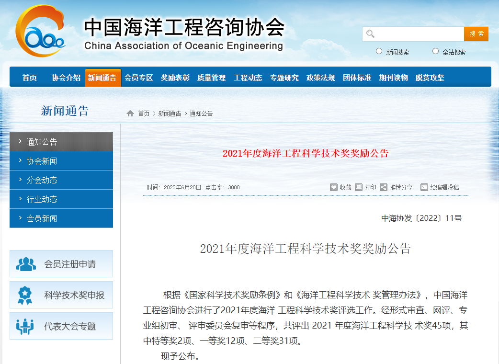Expand 协会新闻 in the sidebar

point(61,161)
